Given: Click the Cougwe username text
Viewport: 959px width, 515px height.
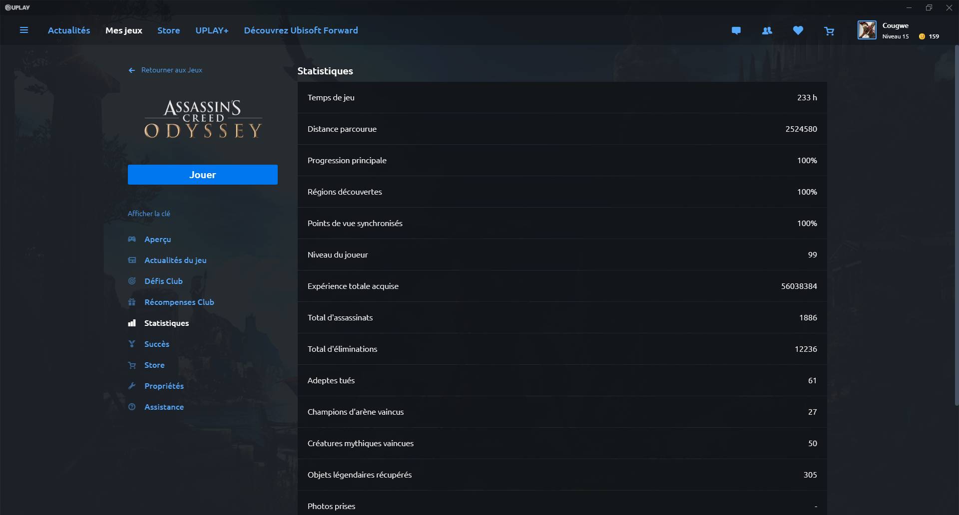Looking at the screenshot, I should [895, 25].
